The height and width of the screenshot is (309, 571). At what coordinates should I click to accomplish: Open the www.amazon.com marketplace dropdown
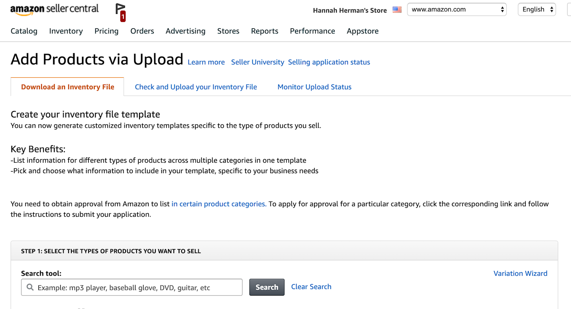click(x=456, y=10)
